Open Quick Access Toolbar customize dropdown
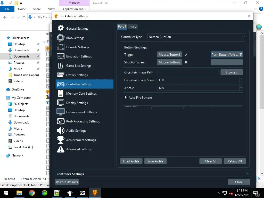The width and height of the screenshot is (264, 198). [x=21, y=3]
